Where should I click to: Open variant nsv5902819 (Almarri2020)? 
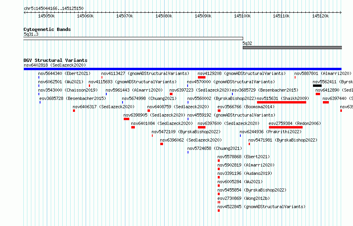tap(246, 165)
